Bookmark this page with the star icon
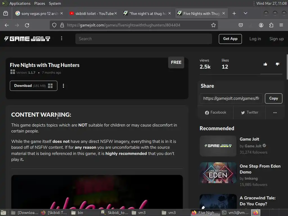288x216 pixels. [x=213, y=25]
